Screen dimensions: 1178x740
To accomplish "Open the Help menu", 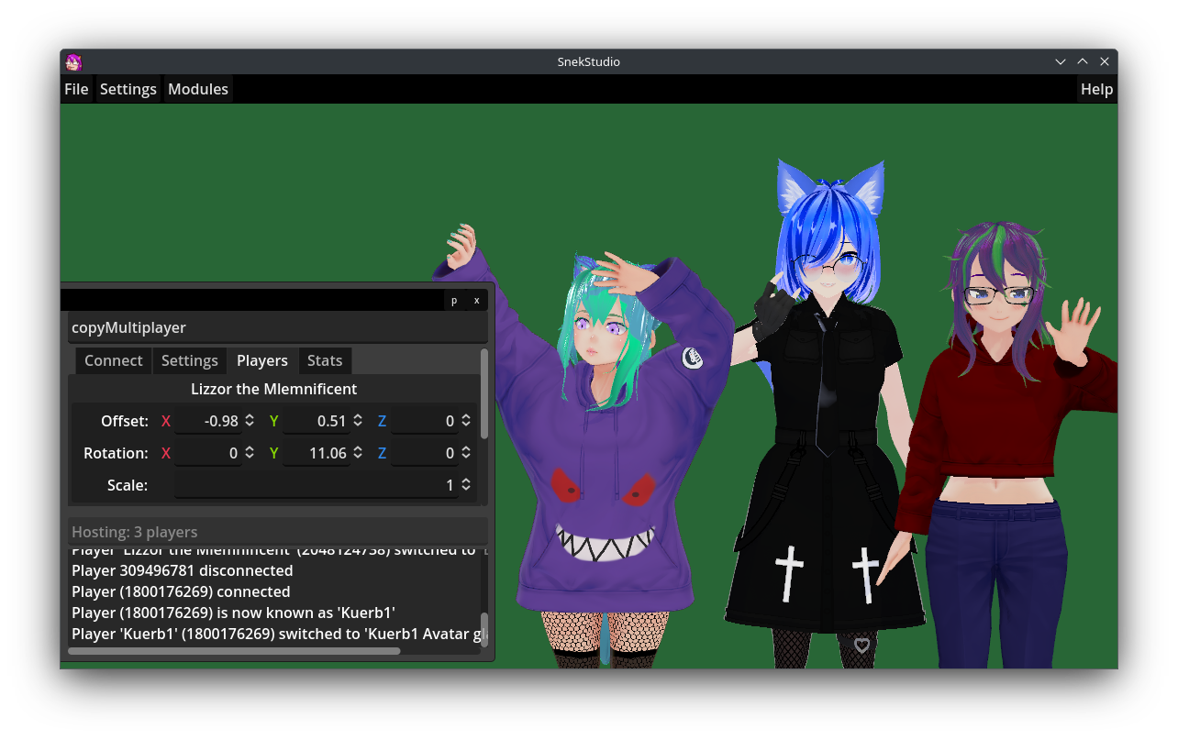I will (1096, 89).
